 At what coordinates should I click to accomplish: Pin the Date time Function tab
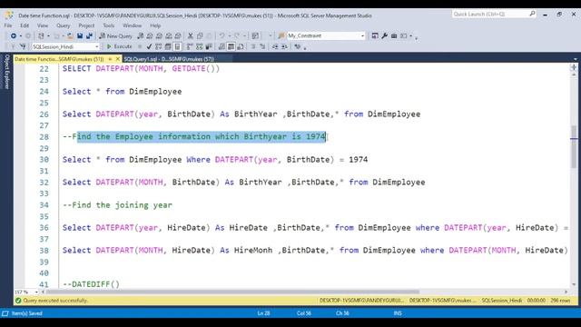point(110,59)
